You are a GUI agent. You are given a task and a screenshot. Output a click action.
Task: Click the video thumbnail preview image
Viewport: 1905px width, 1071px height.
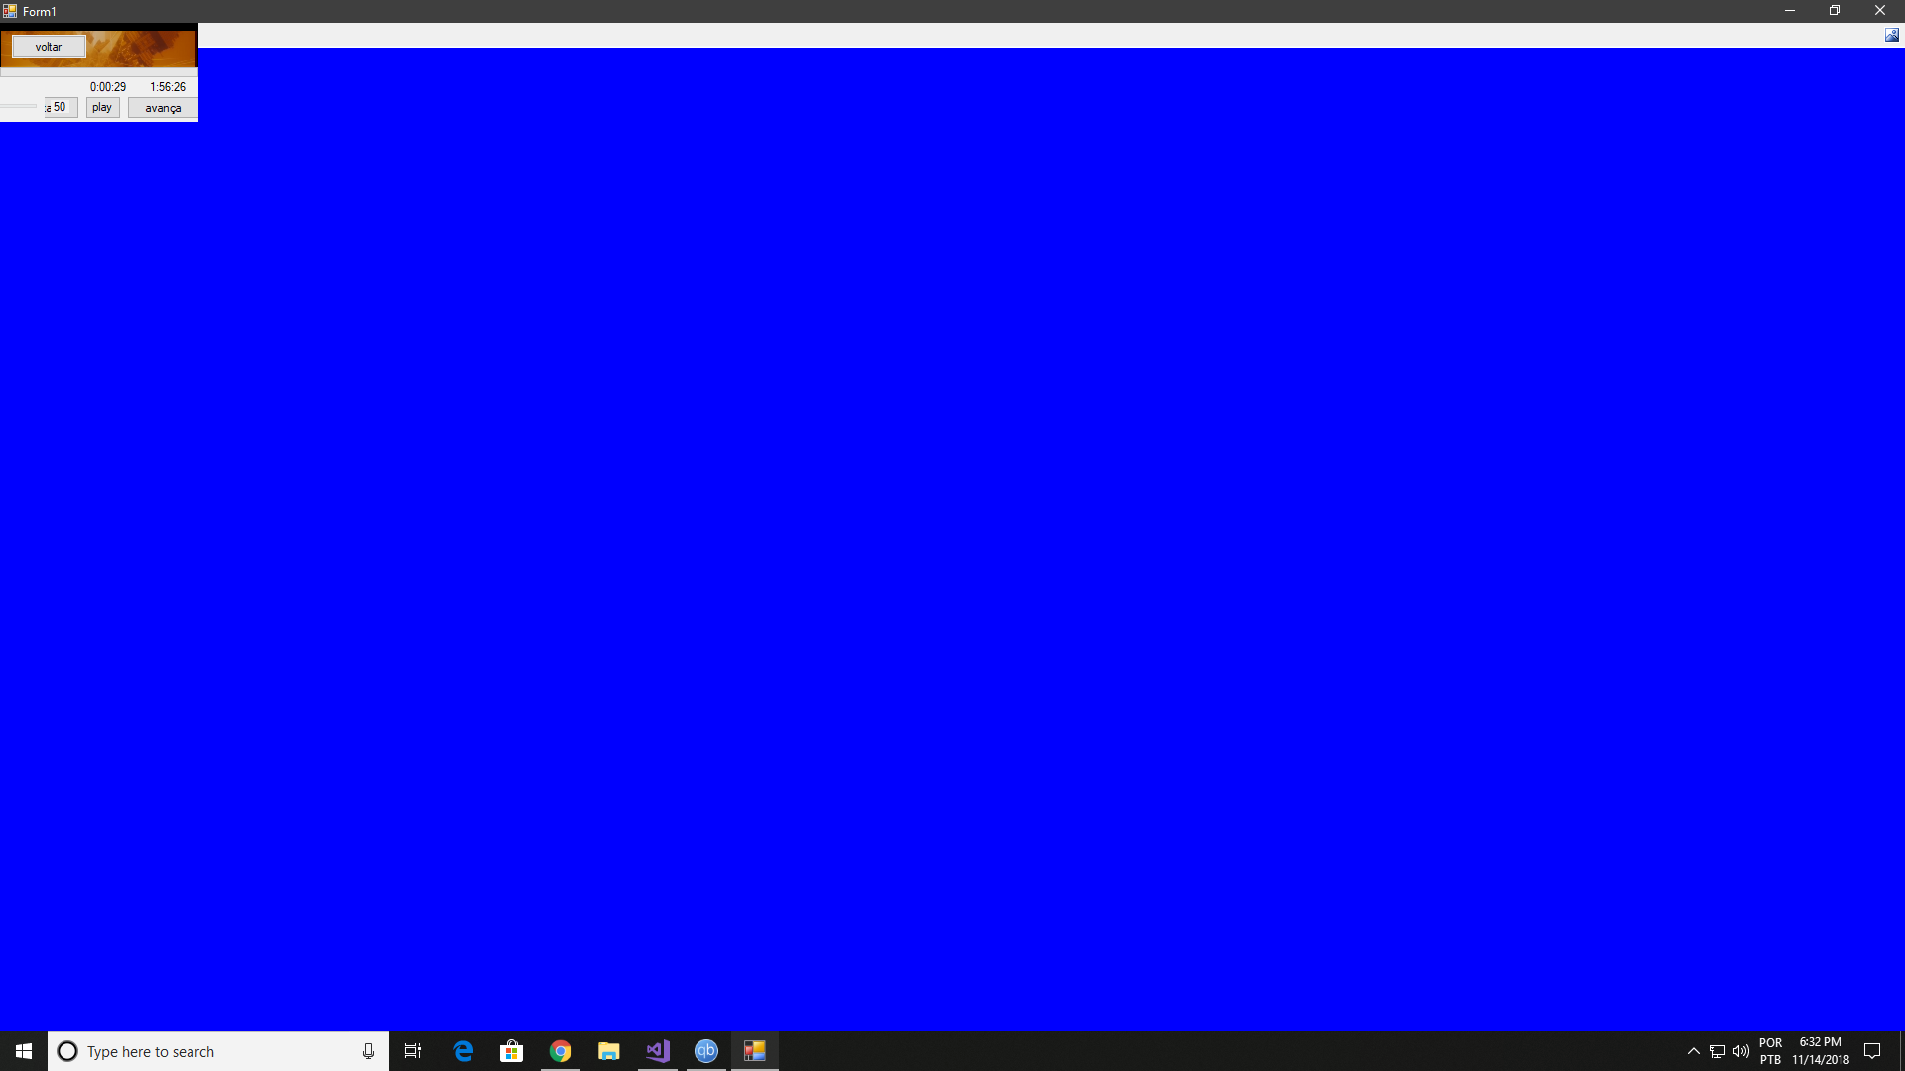[144, 46]
